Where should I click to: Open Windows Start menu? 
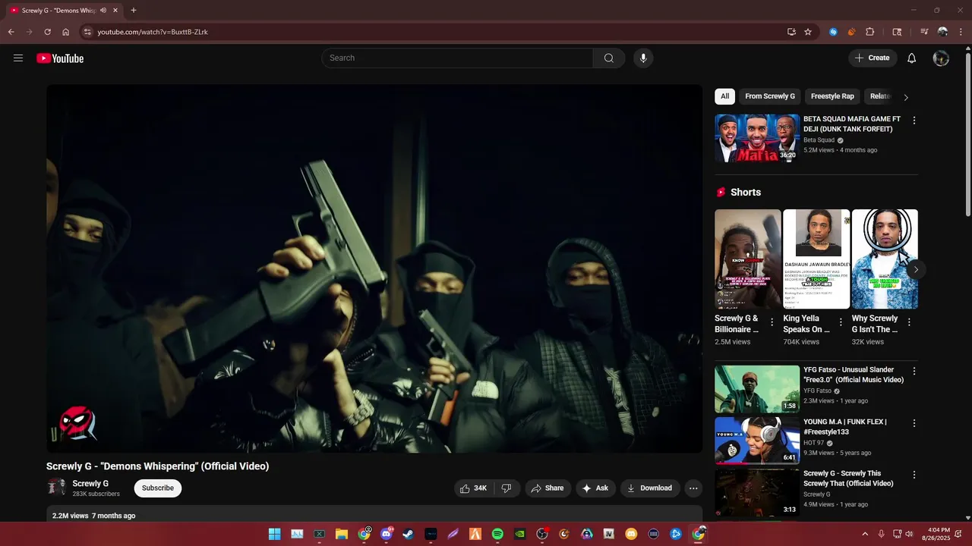pos(274,534)
